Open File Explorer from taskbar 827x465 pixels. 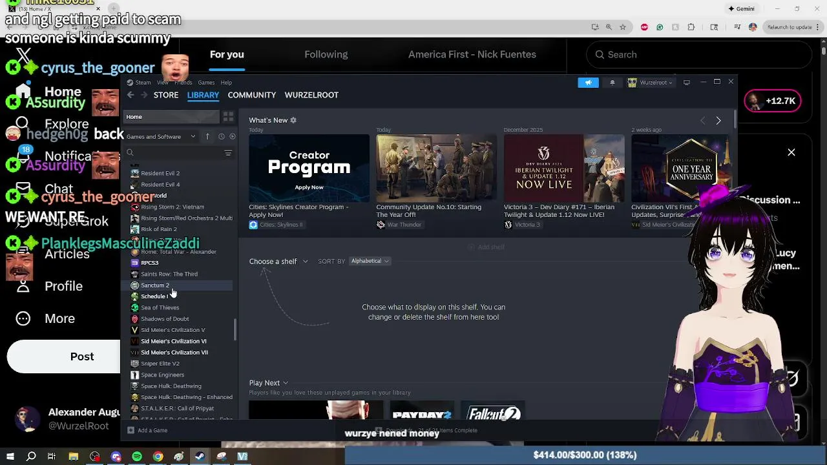[x=74, y=457]
